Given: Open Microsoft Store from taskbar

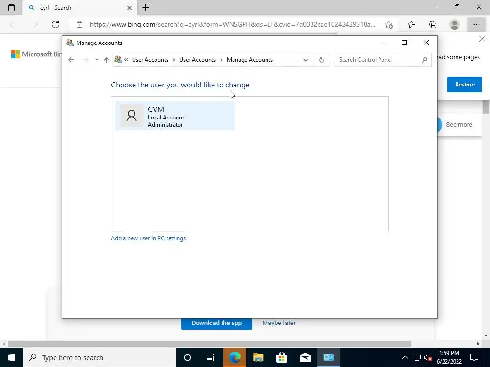Looking at the screenshot, I should pyautogui.click(x=281, y=357).
